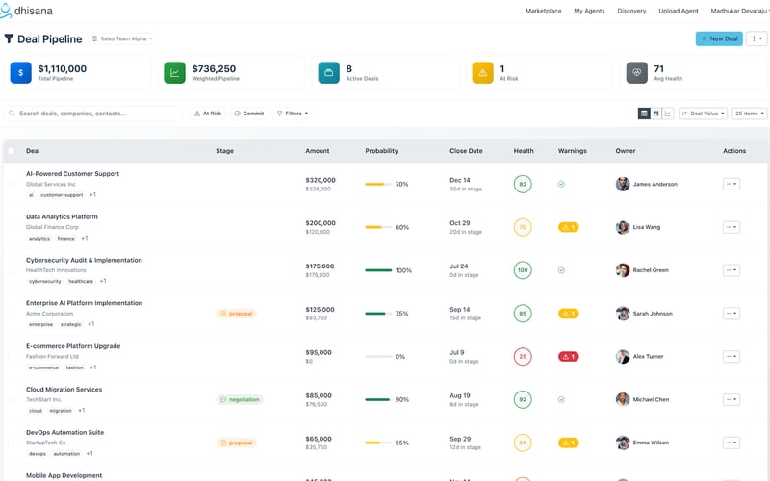This screenshot has height=481, width=770.
Task: Click health score 92 for Cloud Migration Services
Action: (x=523, y=399)
